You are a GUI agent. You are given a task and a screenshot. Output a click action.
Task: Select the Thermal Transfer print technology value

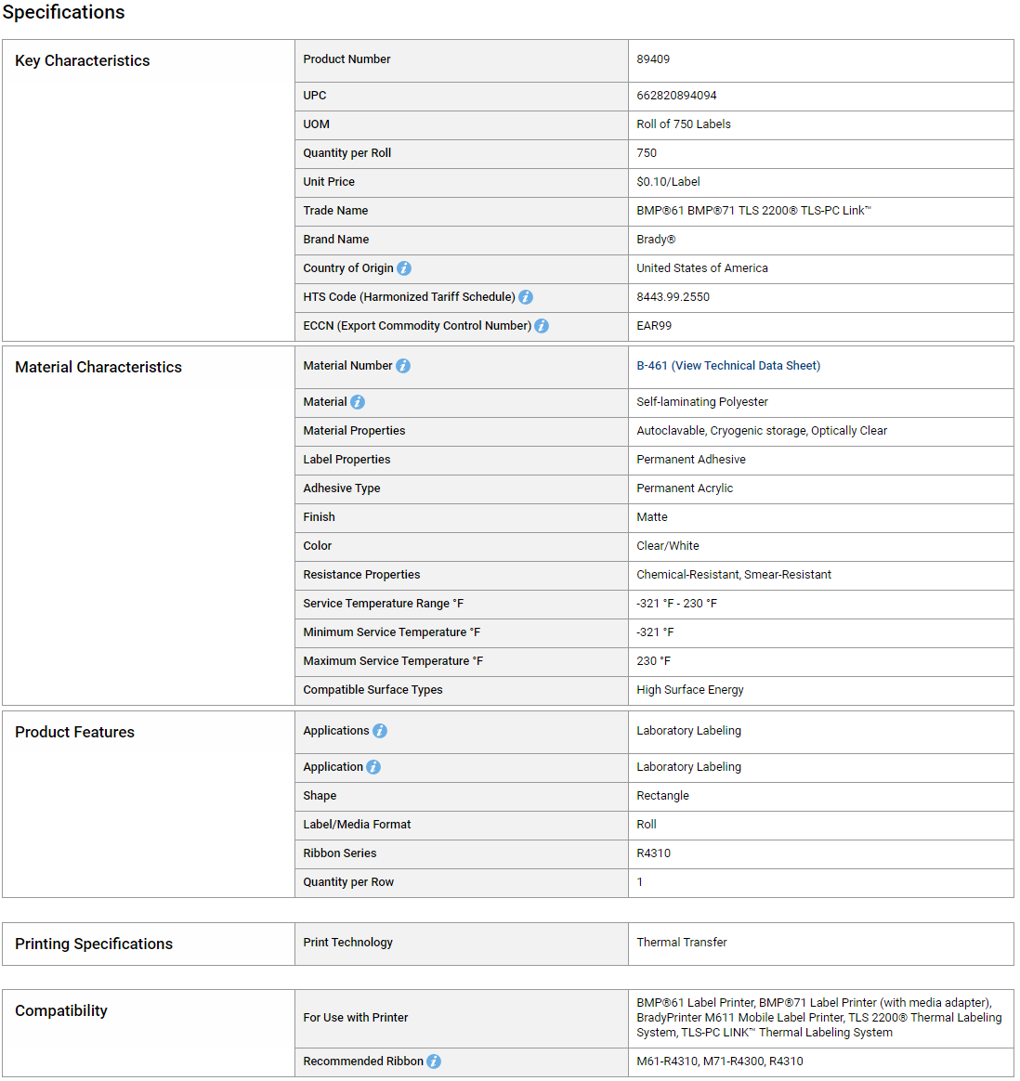coord(681,943)
